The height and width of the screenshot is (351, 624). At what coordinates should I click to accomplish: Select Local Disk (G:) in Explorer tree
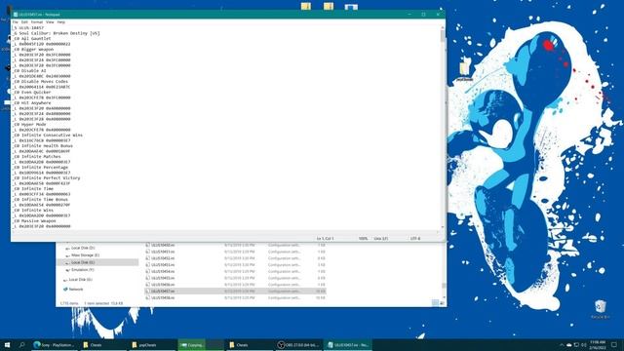pos(81,280)
